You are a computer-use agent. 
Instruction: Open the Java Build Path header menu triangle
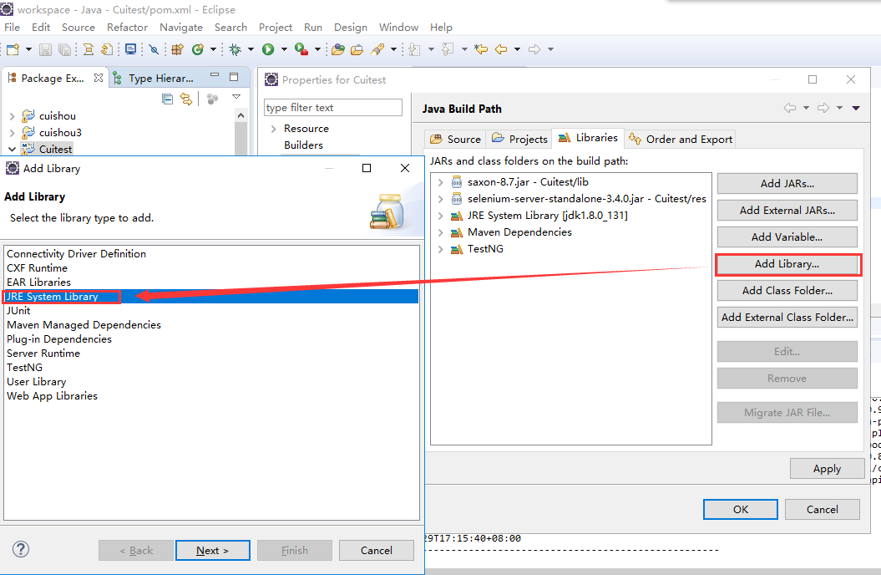click(856, 108)
